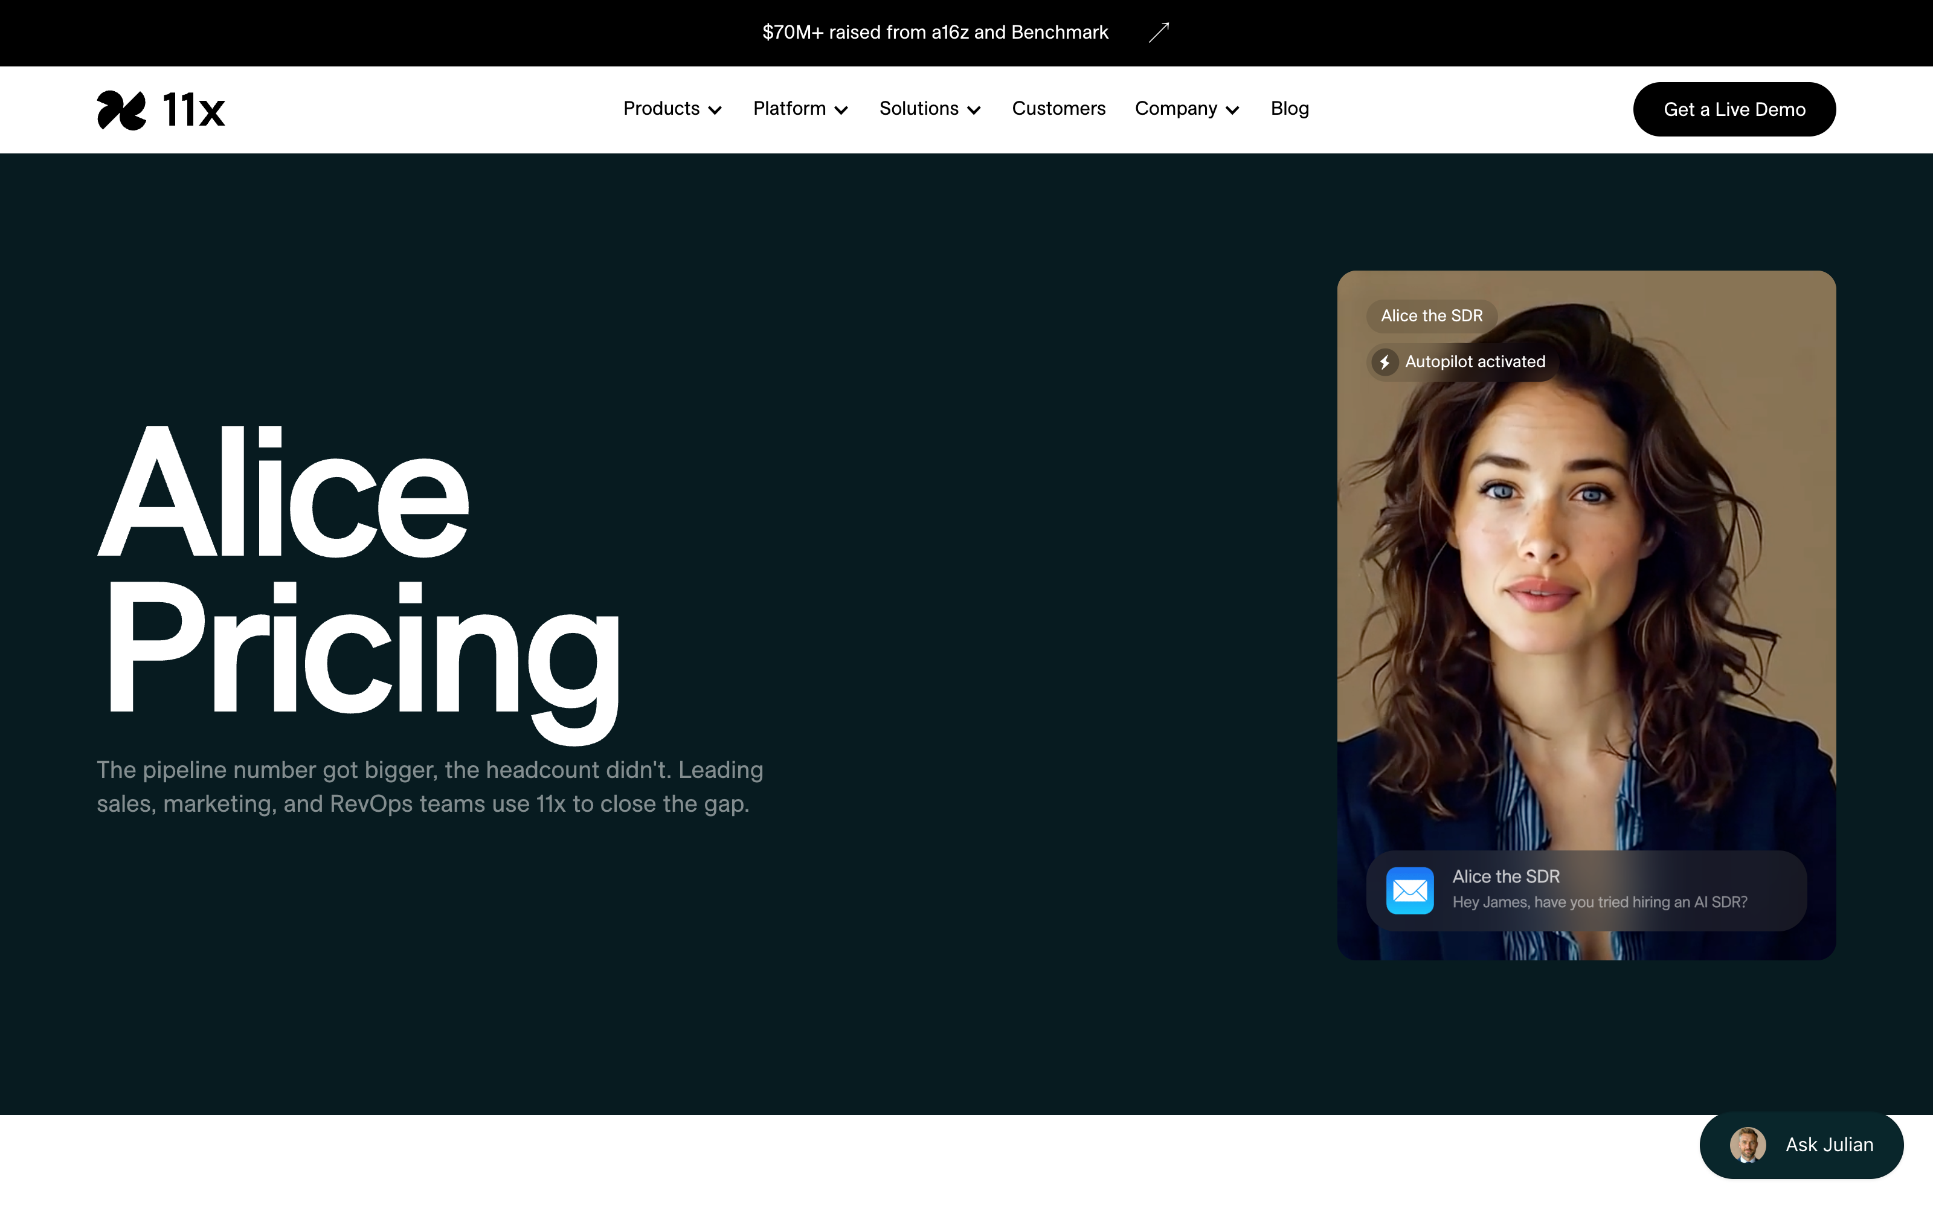Open the Platform menu
1933x1208 pixels.
[800, 109]
